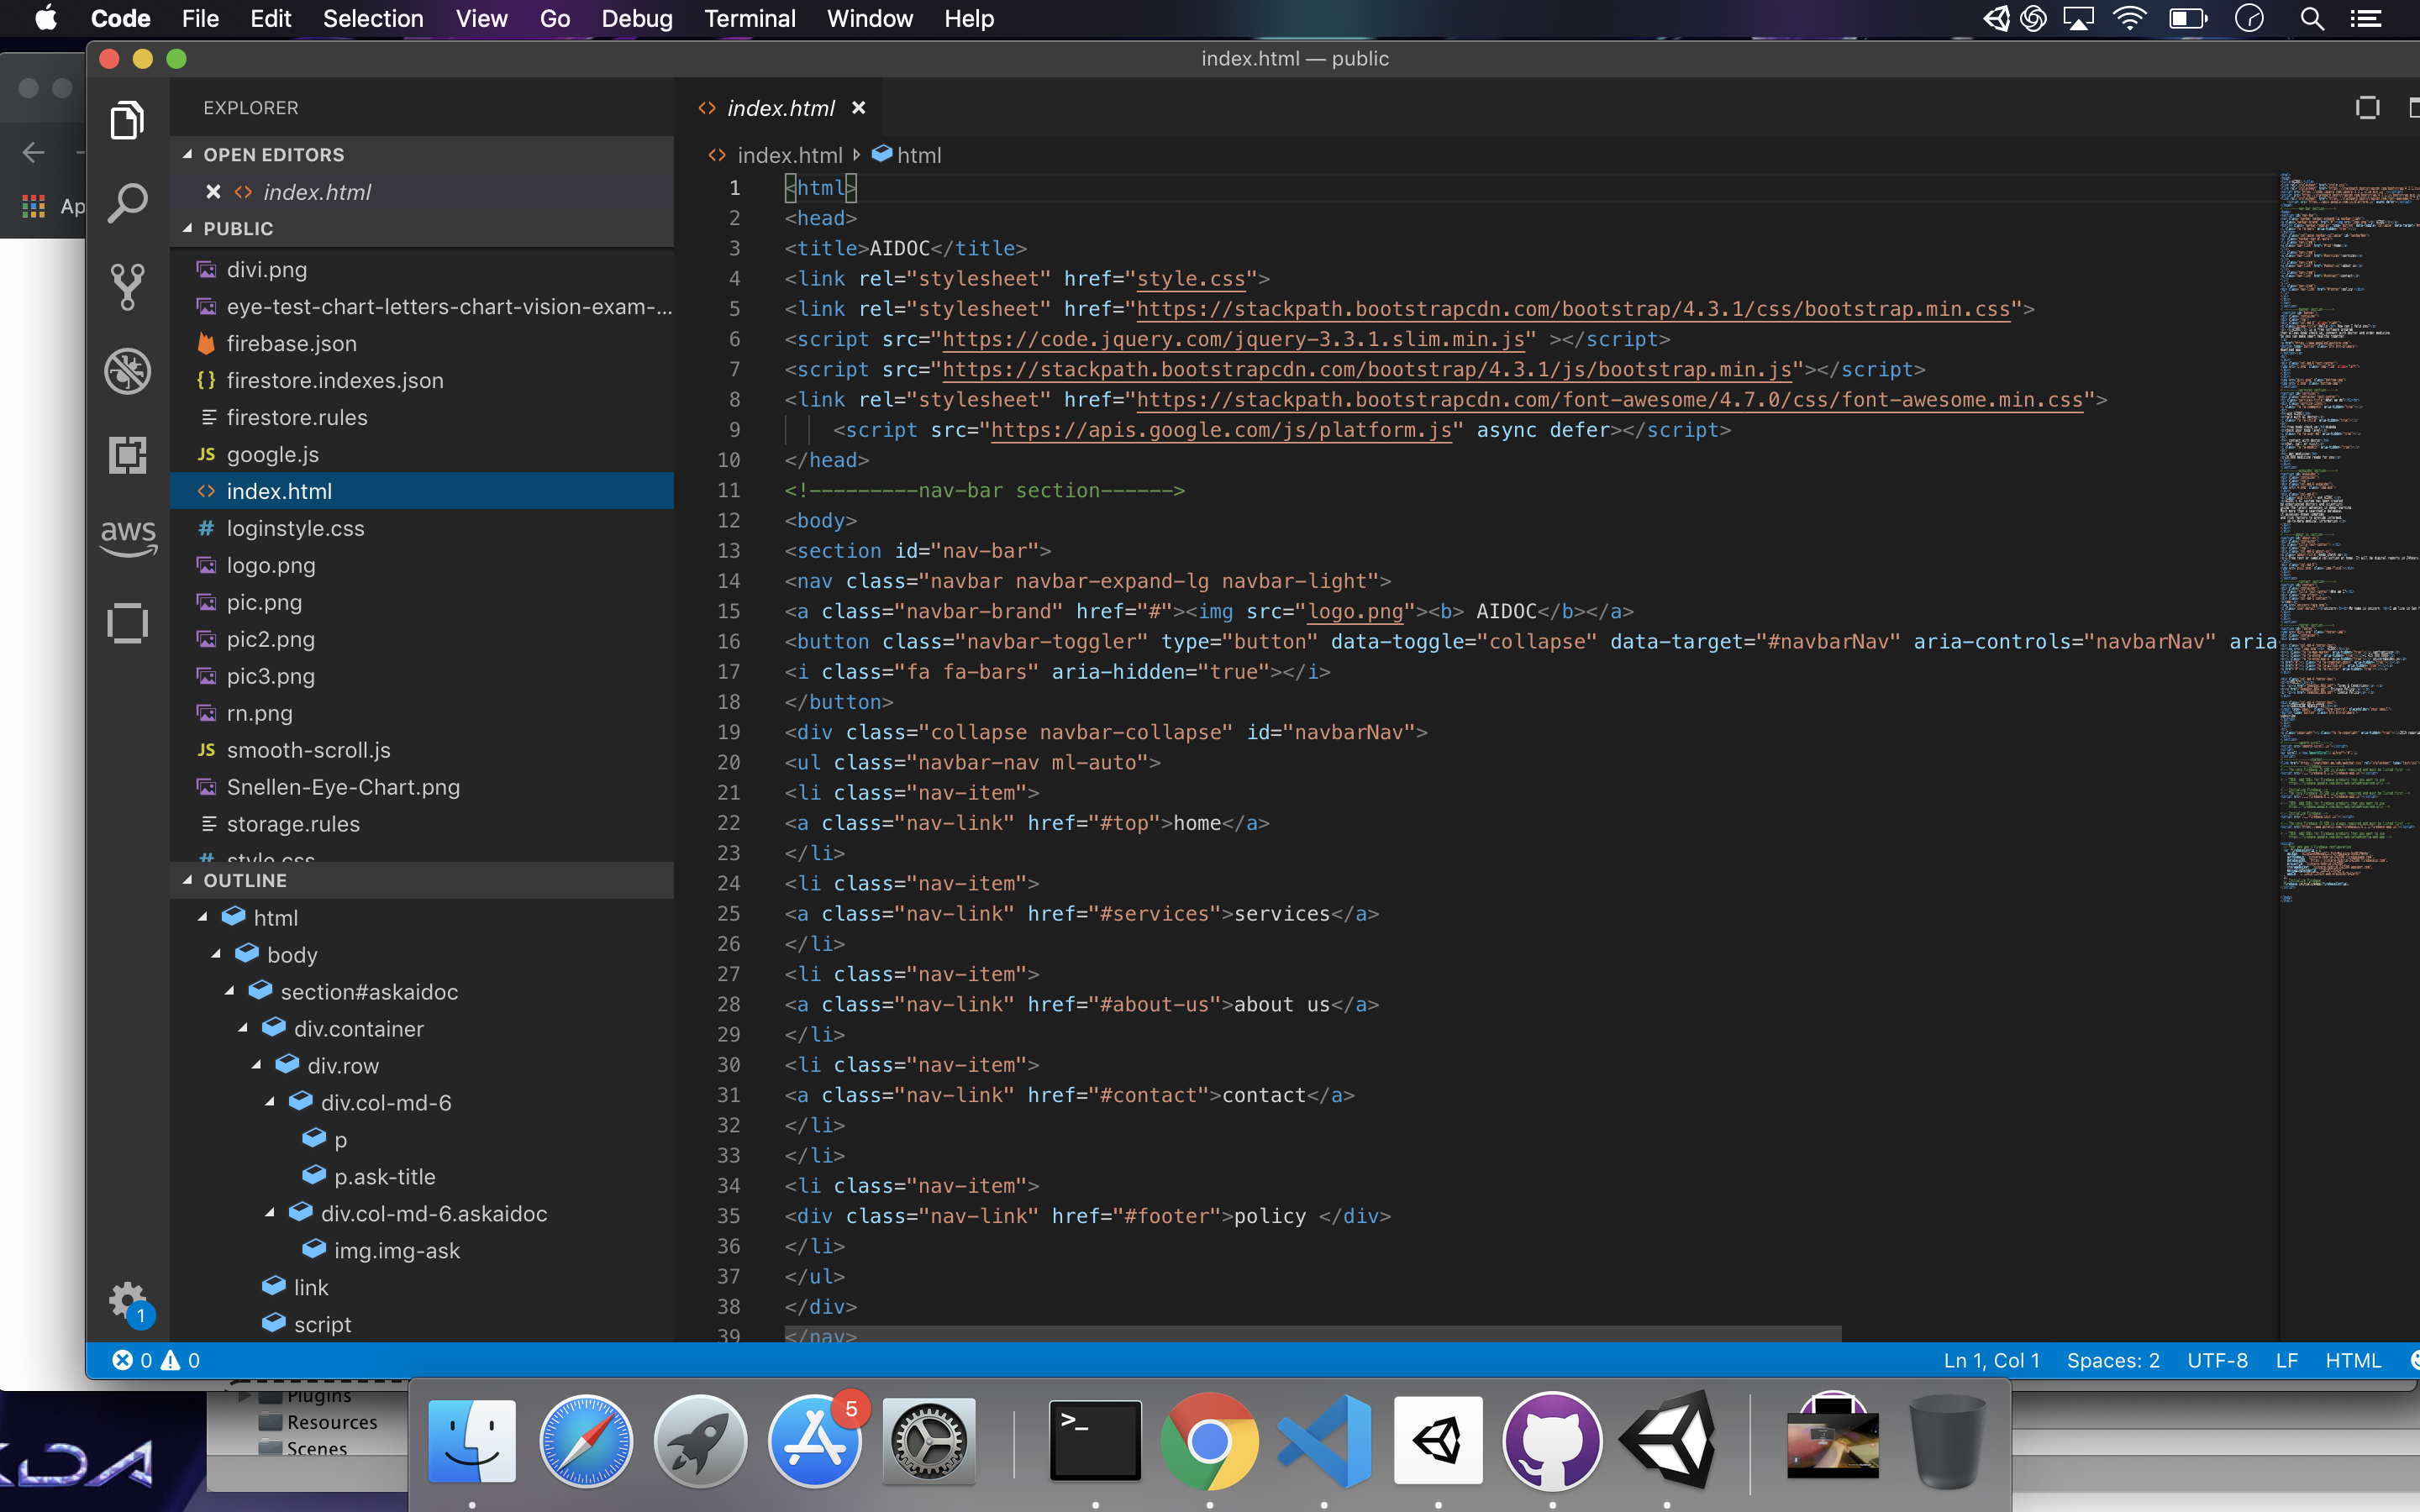The image size is (2420, 1512).
Task: Click errors and warnings status indicator
Action: (x=156, y=1361)
